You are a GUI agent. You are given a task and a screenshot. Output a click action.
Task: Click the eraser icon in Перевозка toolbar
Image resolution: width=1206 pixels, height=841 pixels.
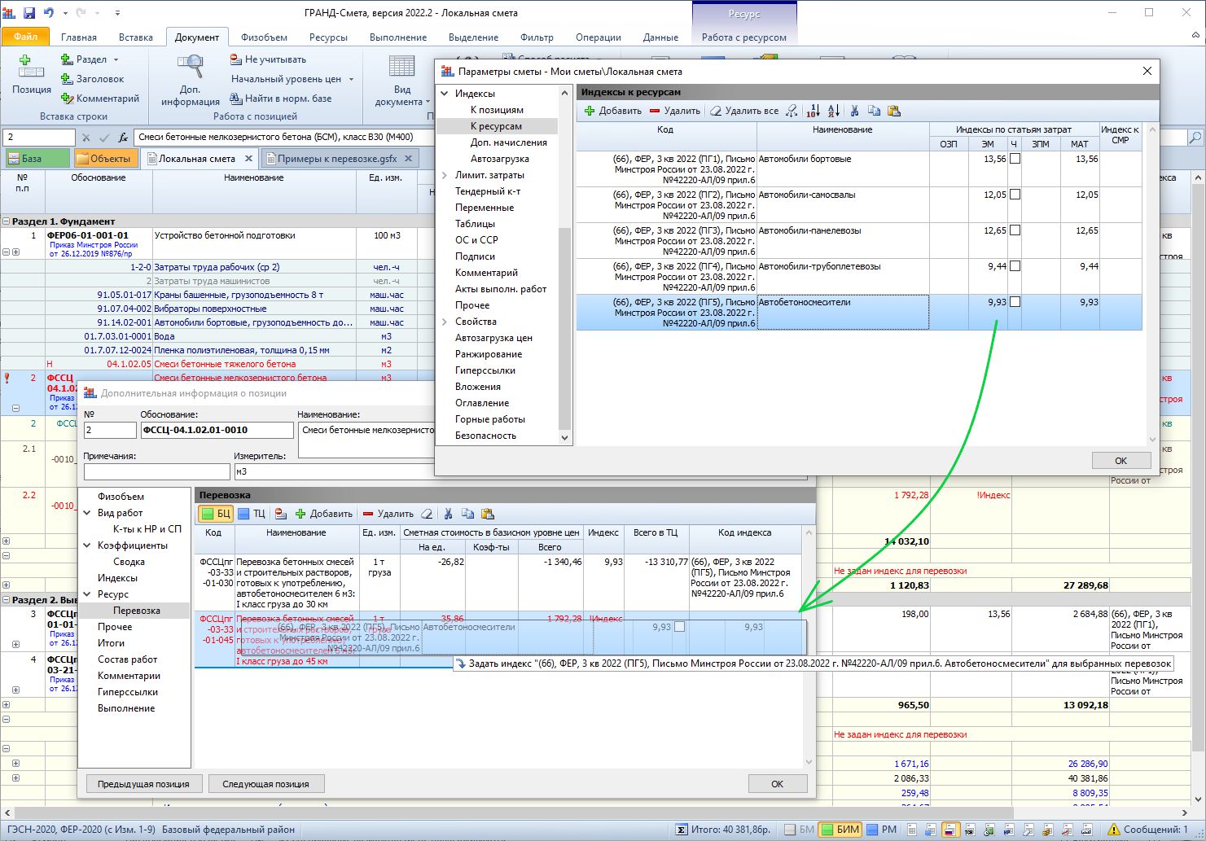point(427,514)
